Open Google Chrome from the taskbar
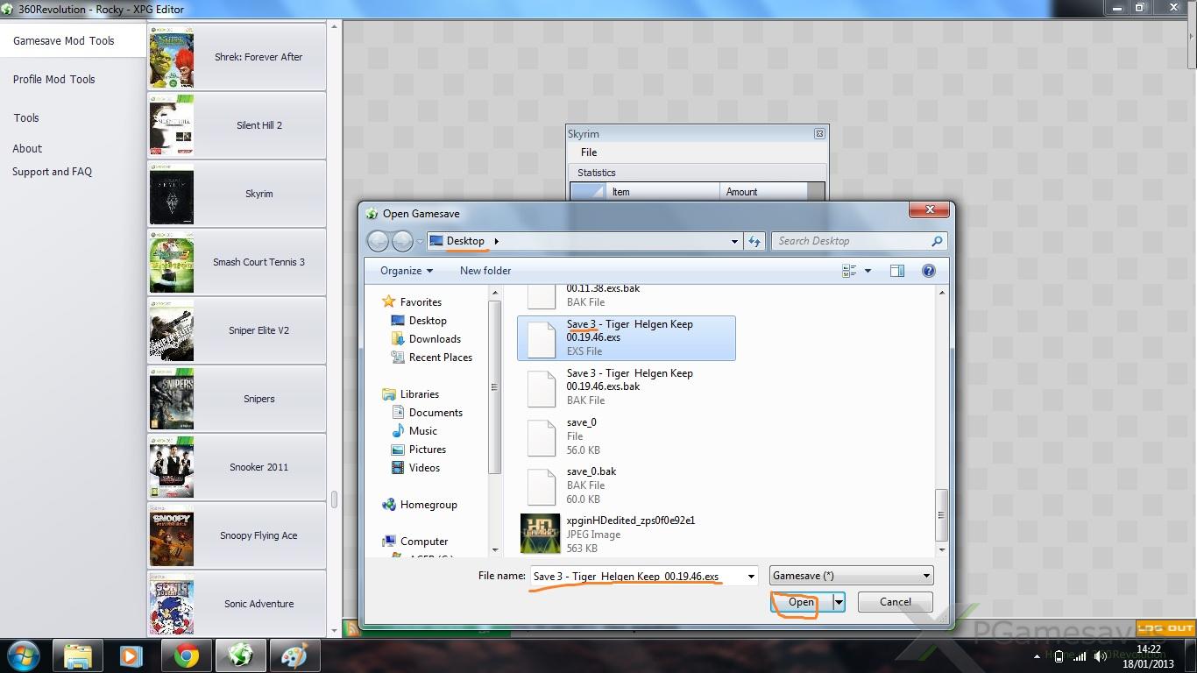Image resolution: width=1197 pixels, height=673 pixels. 185,655
